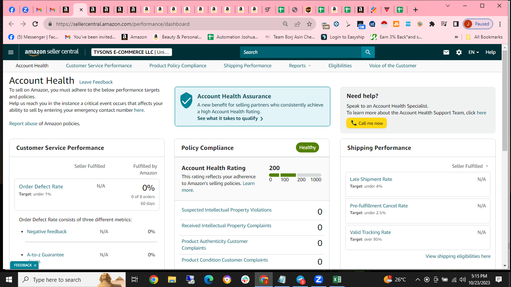Screen dimensions: 511x287
Task: Open the Report abuse link
Action: (23, 124)
